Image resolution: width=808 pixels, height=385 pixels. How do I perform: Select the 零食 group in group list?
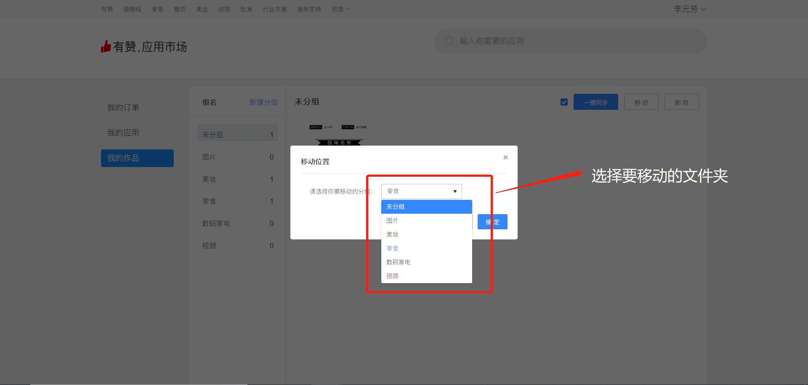(237, 202)
